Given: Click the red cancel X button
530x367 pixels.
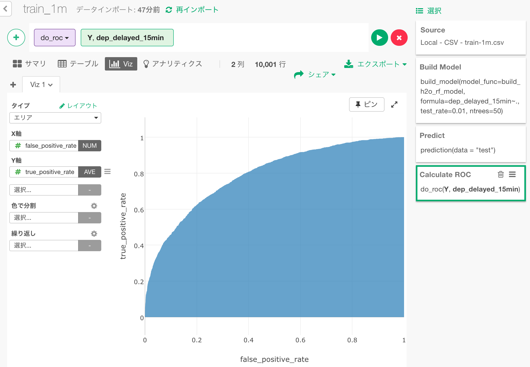Looking at the screenshot, I should [399, 38].
